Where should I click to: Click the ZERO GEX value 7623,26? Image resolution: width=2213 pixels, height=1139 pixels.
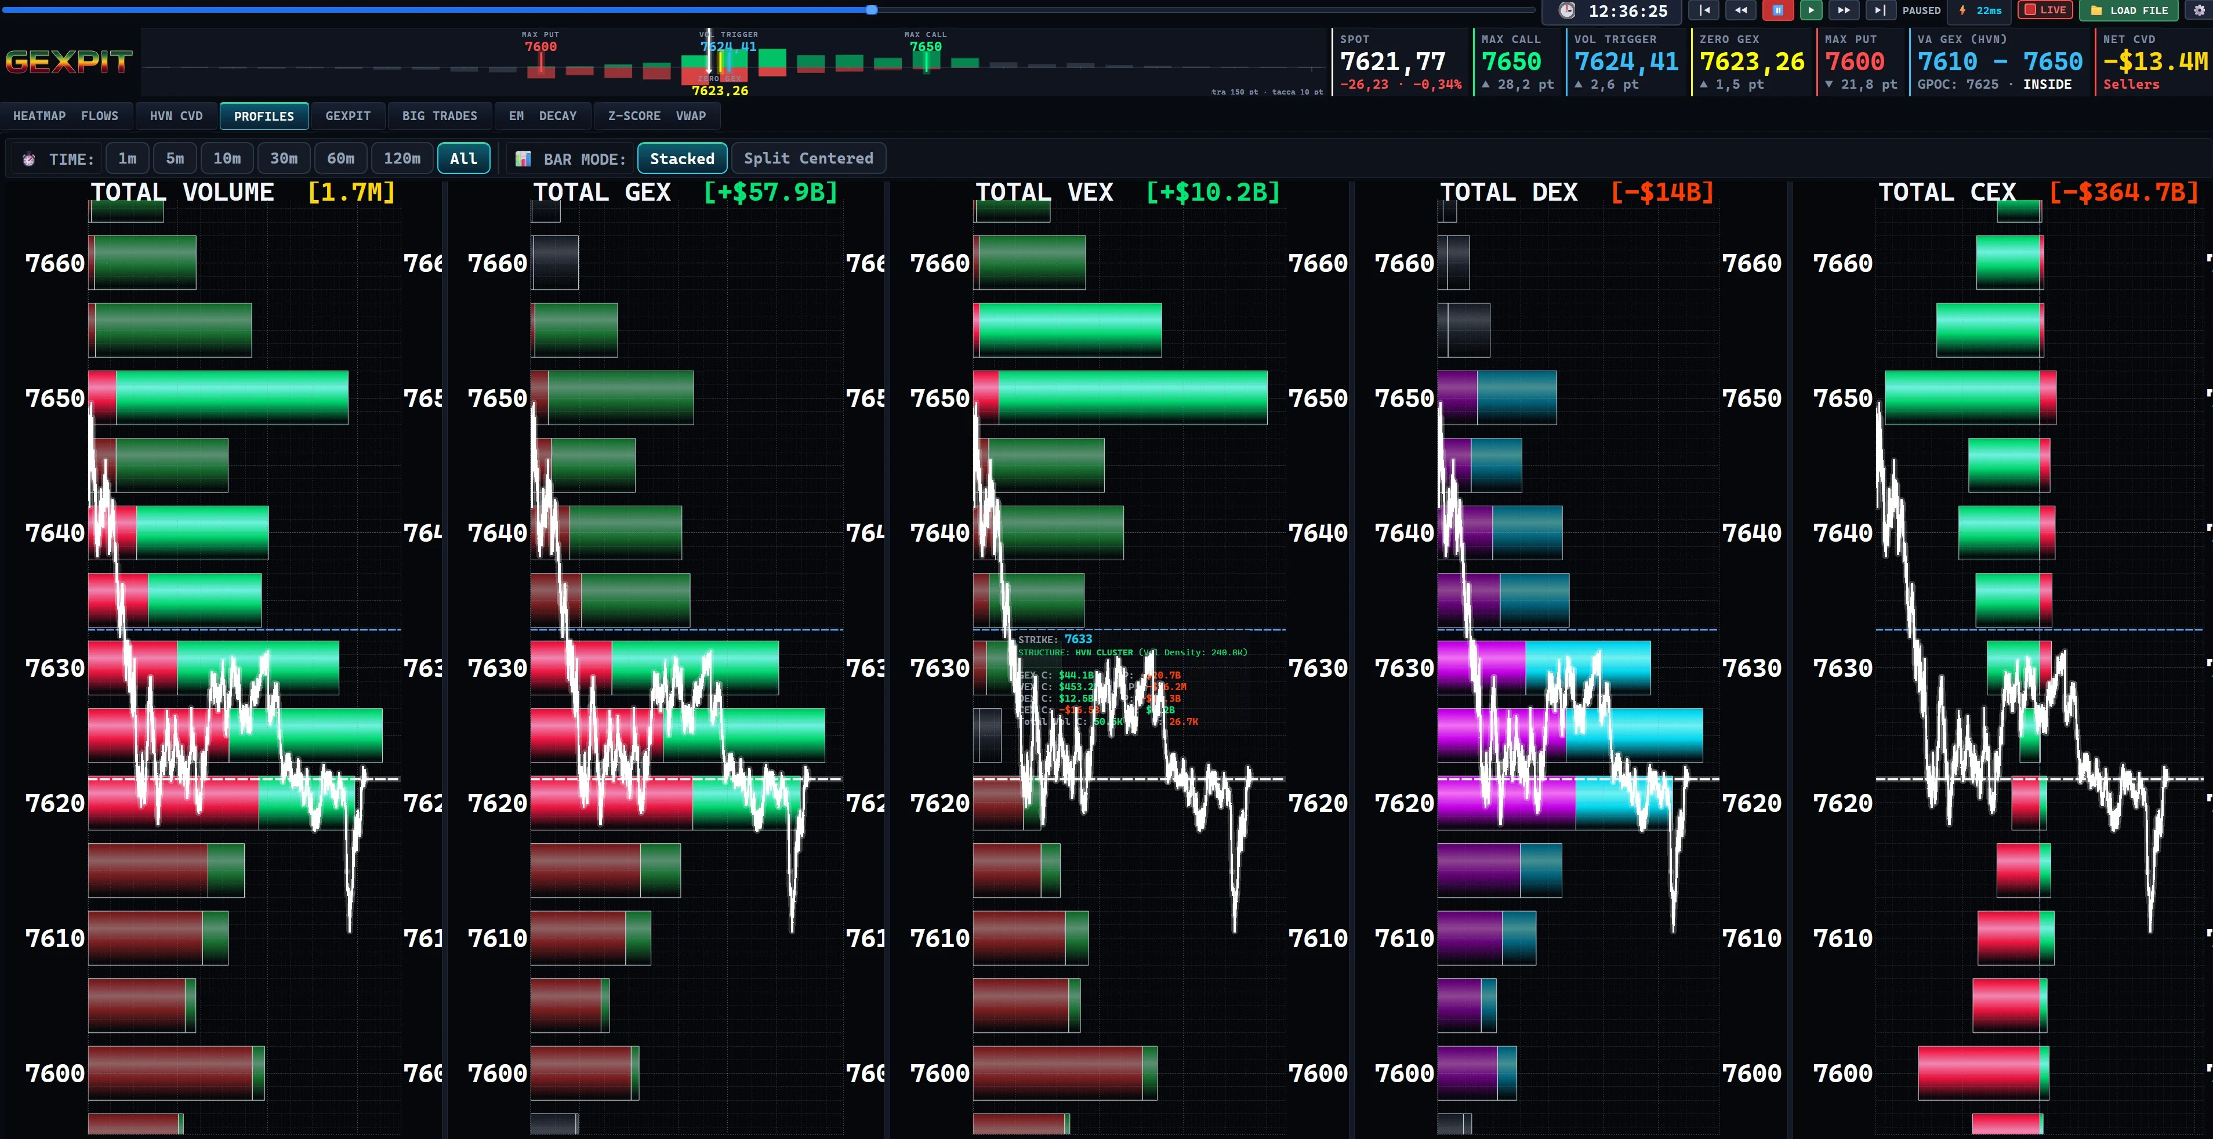pyautogui.click(x=1752, y=62)
